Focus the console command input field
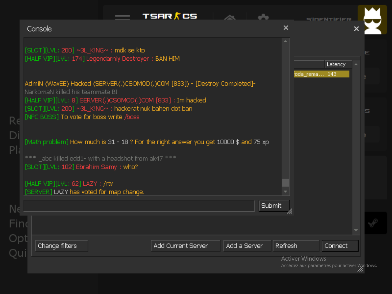Viewport: 392px width, 294px height. point(139,206)
